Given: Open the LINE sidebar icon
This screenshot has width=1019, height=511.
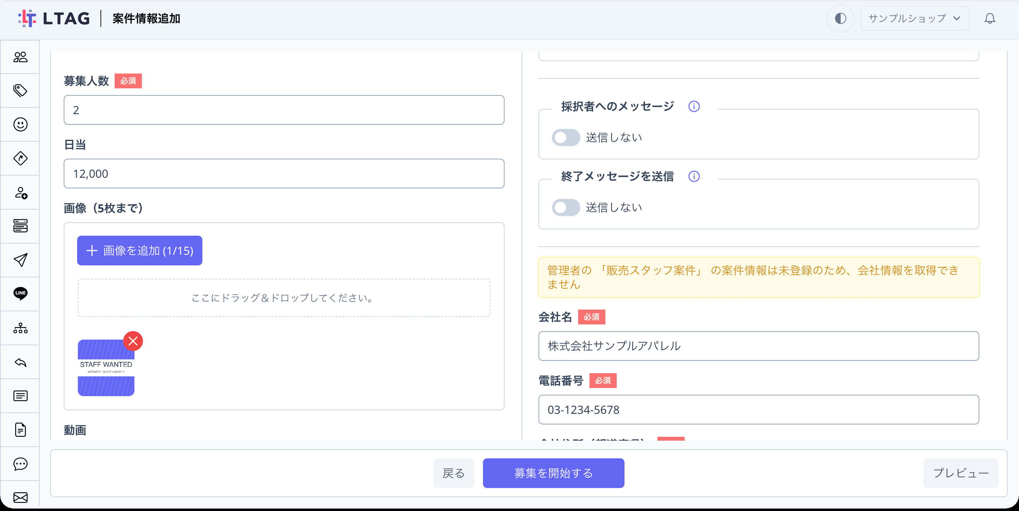Looking at the screenshot, I should click(x=20, y=294).
